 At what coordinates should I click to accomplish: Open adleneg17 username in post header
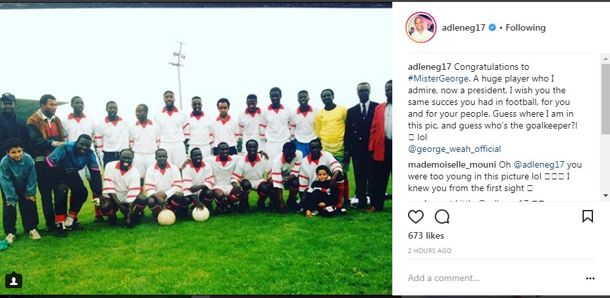click(464, 27)
